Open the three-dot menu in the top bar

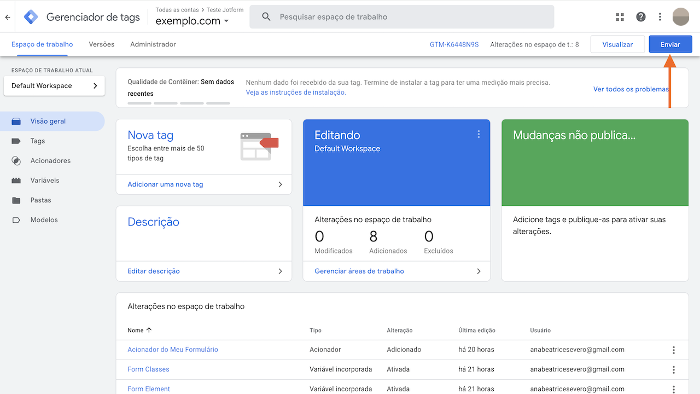click(x=660, y=16)
